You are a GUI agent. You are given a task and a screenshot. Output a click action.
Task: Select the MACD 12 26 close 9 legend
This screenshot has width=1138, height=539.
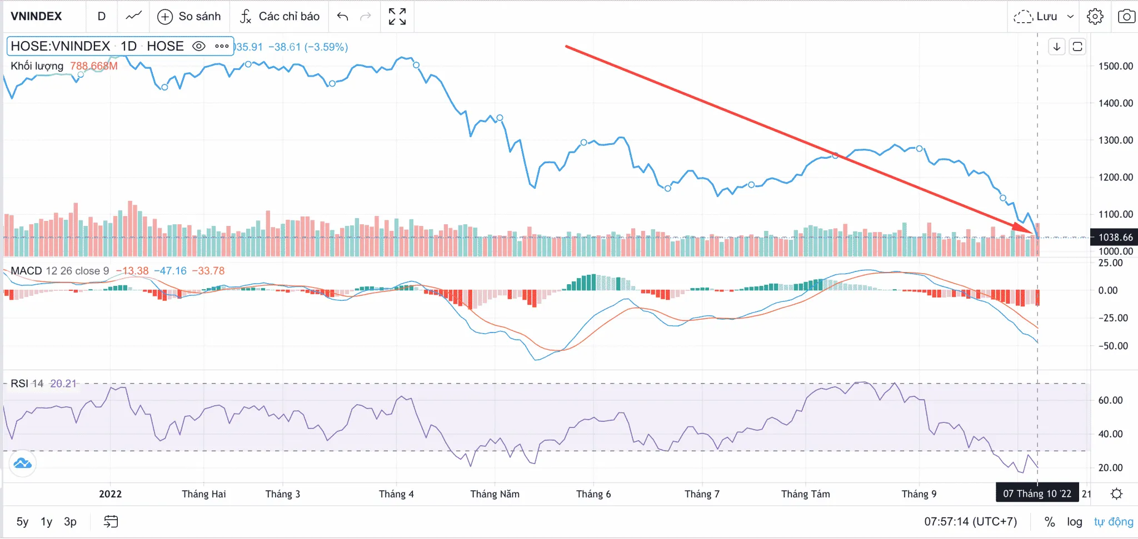coord(60,271)
